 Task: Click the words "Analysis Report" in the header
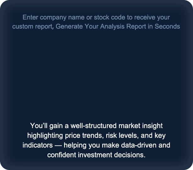point(119,26)
